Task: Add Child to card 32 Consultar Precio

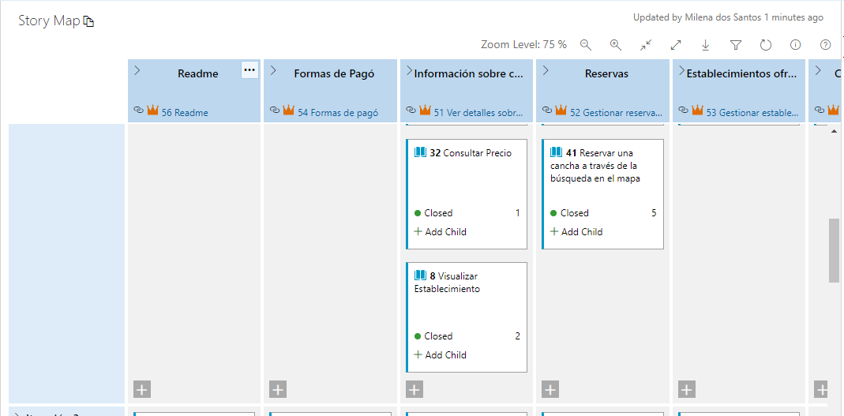Action: pyautogui.click(x=440, y=232)
